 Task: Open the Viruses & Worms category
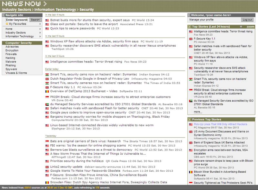[x=16, y=73]
